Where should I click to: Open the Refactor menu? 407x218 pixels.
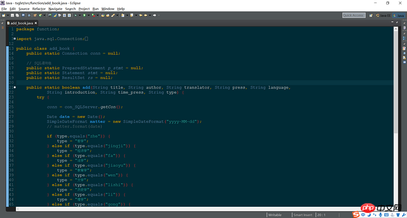[39, 9]
